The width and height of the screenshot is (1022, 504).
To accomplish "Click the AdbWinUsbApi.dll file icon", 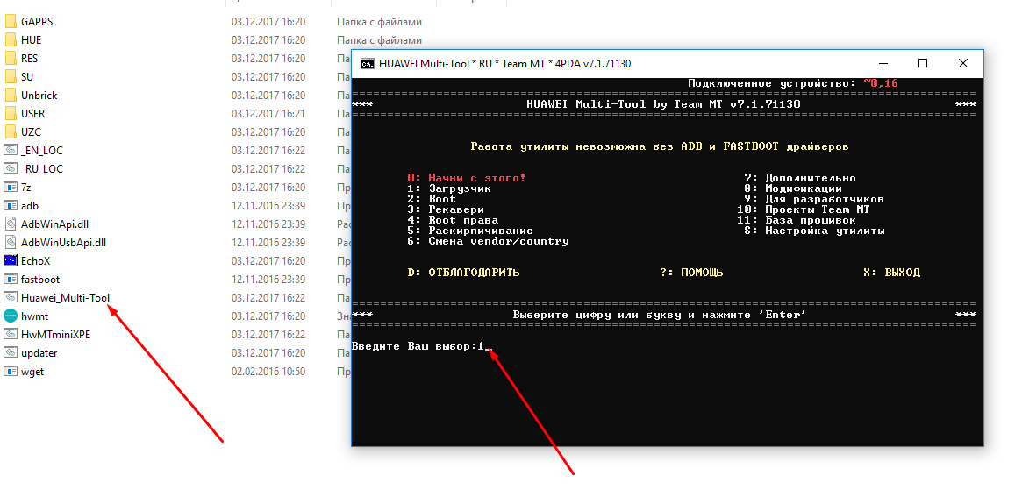I will 11,242.
